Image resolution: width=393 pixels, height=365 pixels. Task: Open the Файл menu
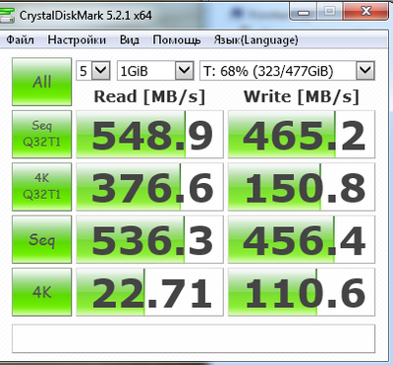[x=21, y=40]
